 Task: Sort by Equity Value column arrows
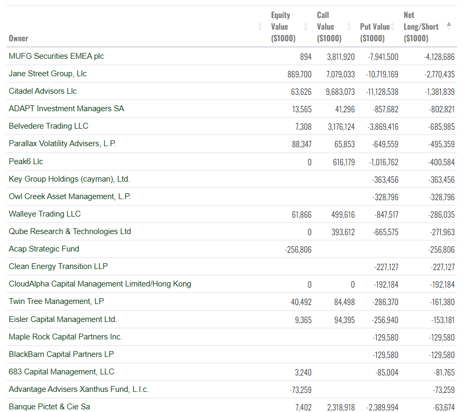pyautogui.click(x=306, y=26)
